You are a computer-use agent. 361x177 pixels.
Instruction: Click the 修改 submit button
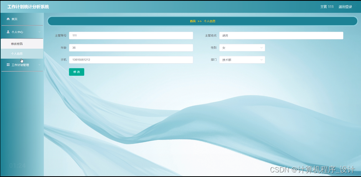click(x=76, y=72)
